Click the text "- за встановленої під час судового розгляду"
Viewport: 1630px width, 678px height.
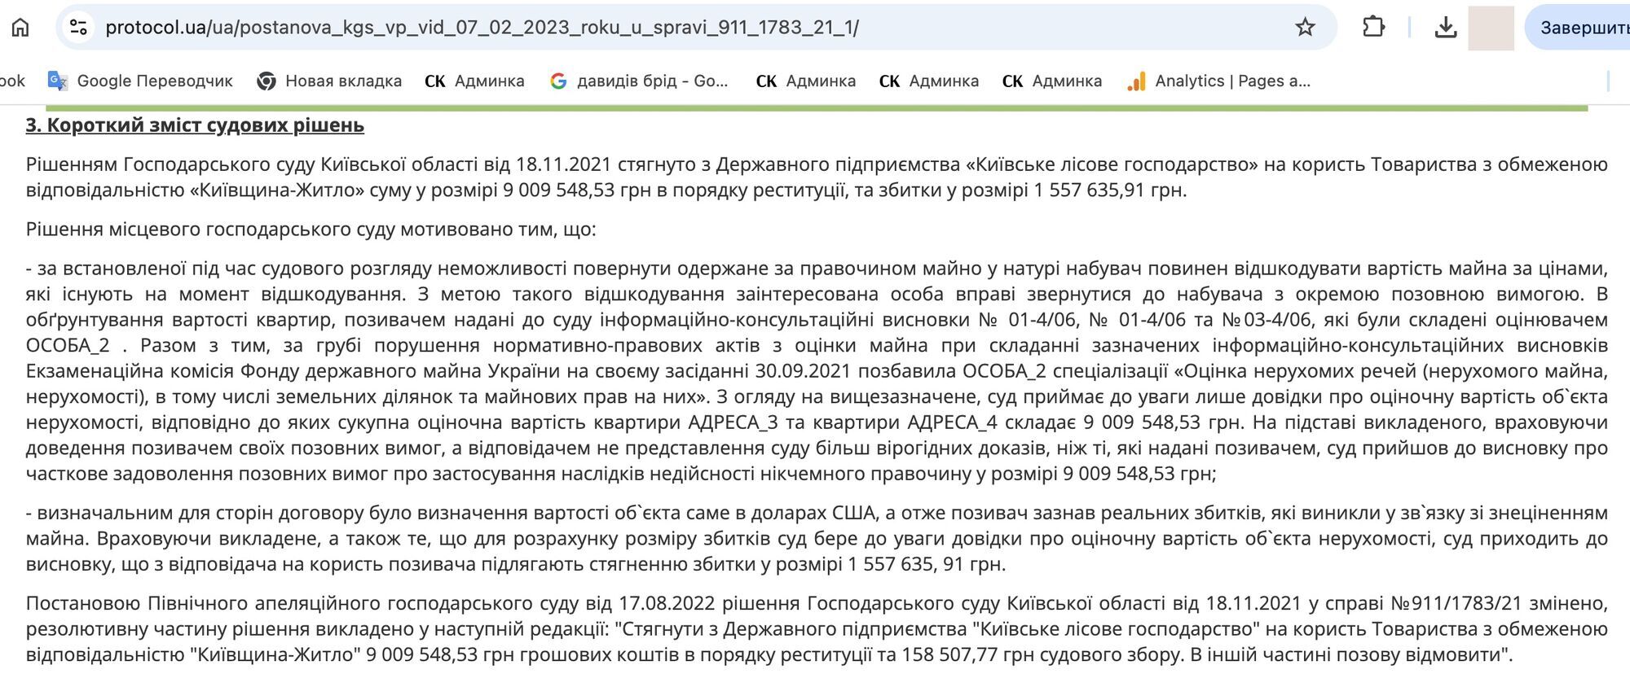(x=227, y=269)
